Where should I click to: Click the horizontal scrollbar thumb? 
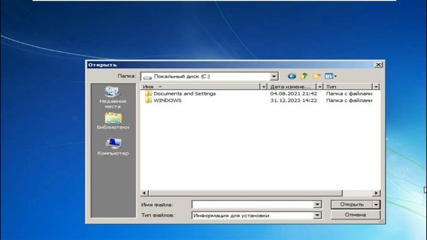click(246, 193)
